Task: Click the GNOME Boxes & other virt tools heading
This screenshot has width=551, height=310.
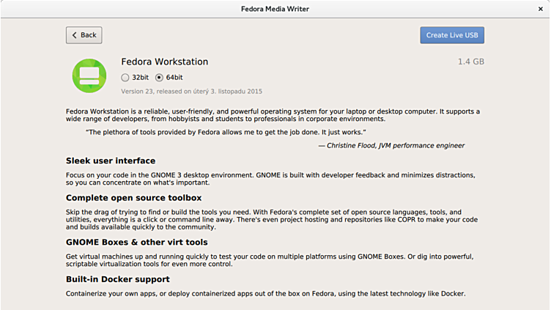Action: click(136, 242)
